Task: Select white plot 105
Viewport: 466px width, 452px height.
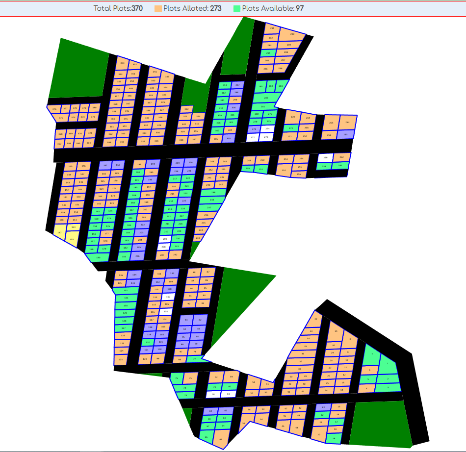Action: (166, 312)
